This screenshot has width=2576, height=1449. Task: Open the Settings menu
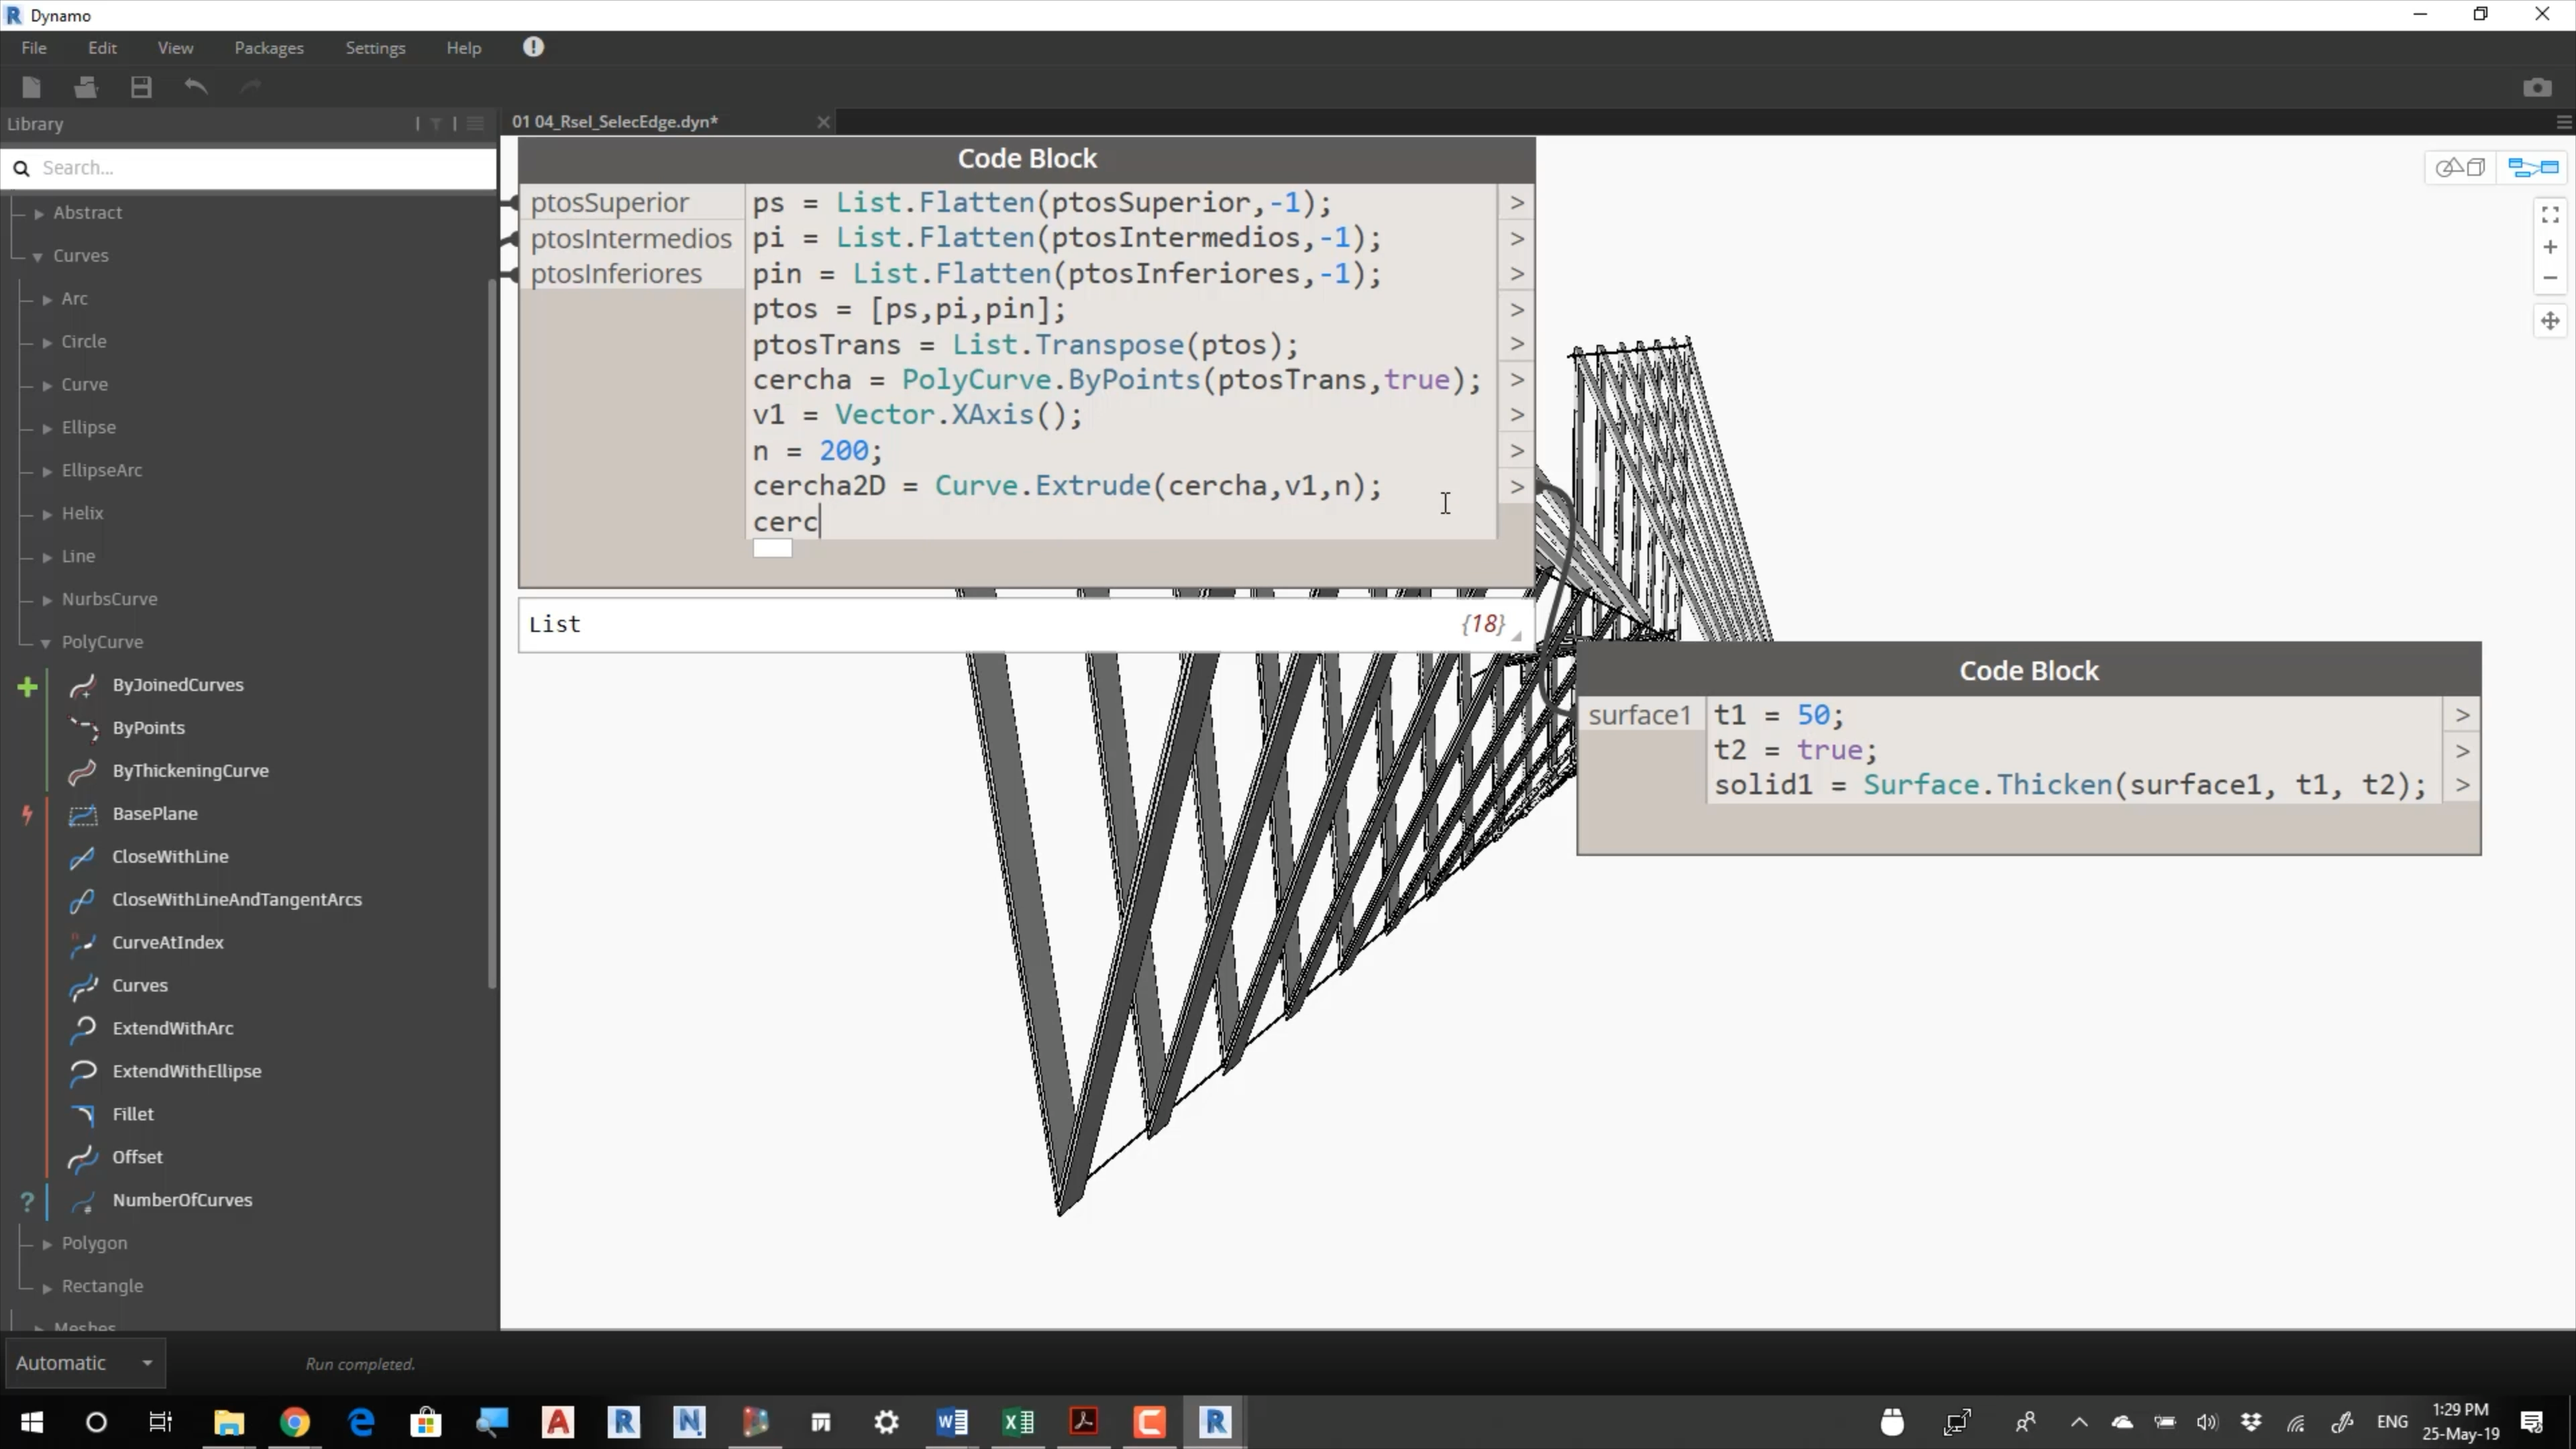pyautogui.click(x=375, y=48)
